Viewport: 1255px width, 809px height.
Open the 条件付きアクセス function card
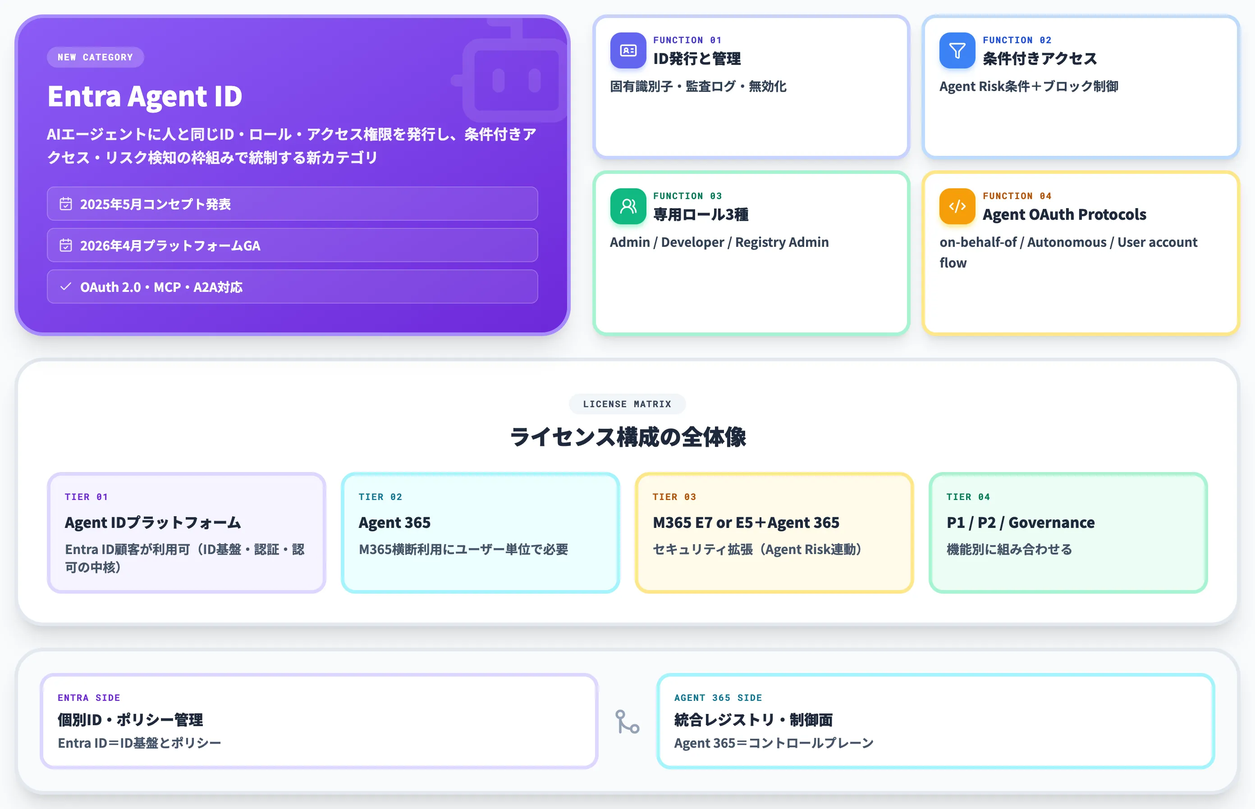[1081, 86]
